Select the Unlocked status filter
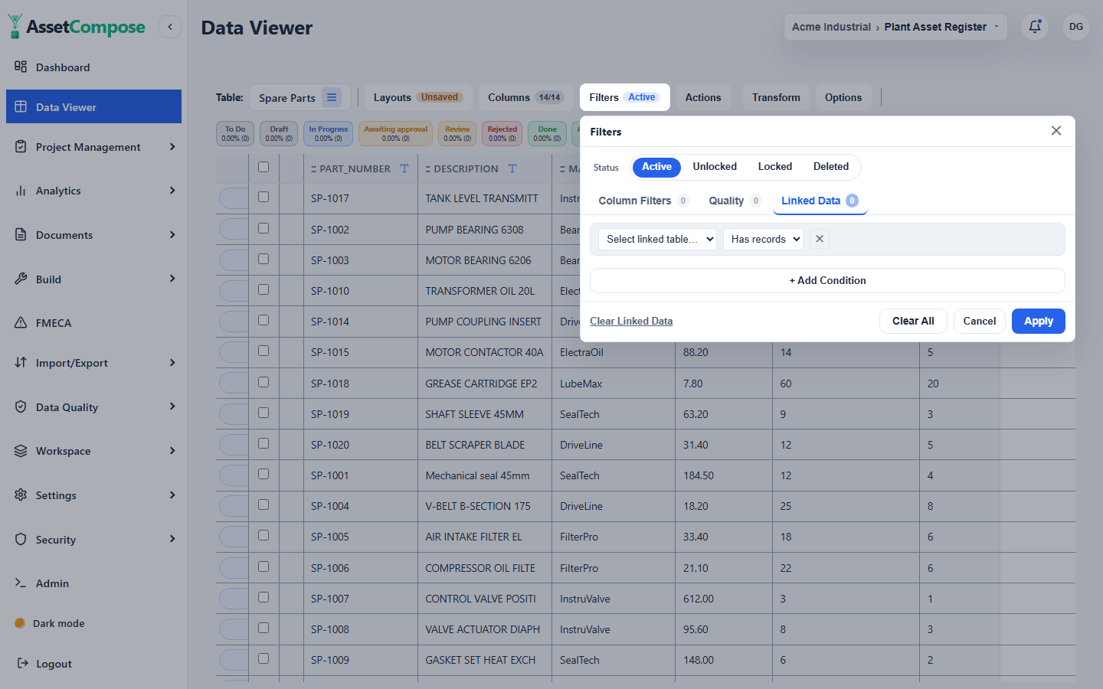This screenshot has height=689, width=1103. 715,166
